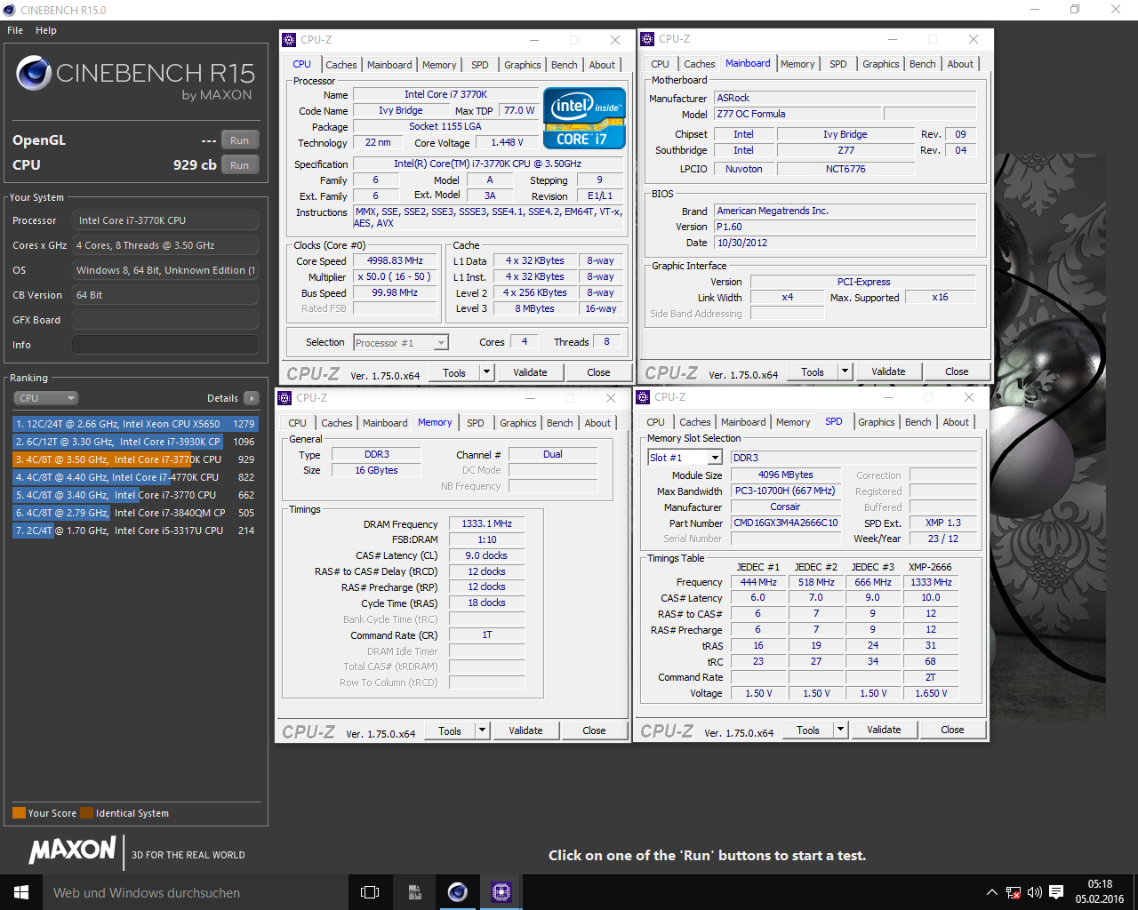This screenshot has height=910, width=1138.
Task: Open Task View in the taskbar
Action: point(370,892)
